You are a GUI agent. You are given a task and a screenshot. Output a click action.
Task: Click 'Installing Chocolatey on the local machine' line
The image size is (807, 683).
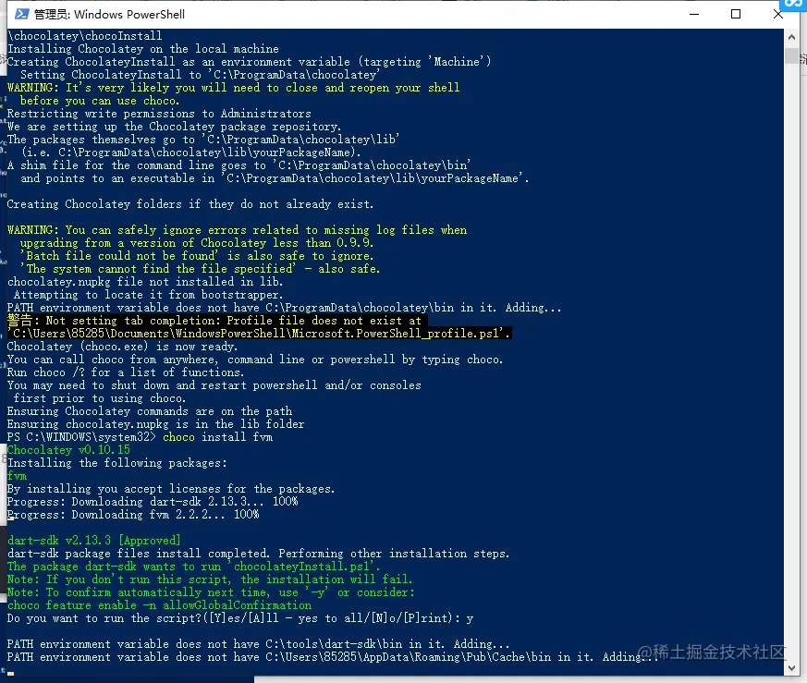click(x=143, y=49)
